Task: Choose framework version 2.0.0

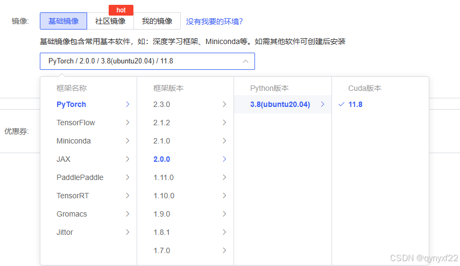Action: click(x=186, y=159)
